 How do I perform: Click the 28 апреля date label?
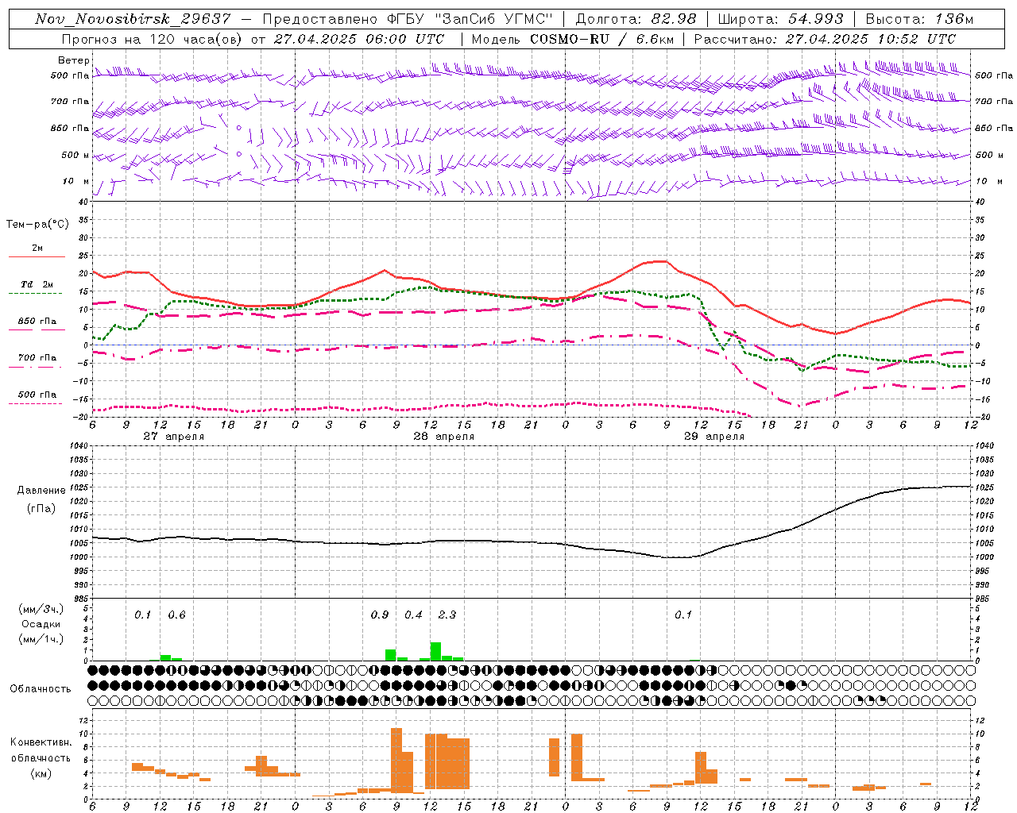click(x=443, y=437)
